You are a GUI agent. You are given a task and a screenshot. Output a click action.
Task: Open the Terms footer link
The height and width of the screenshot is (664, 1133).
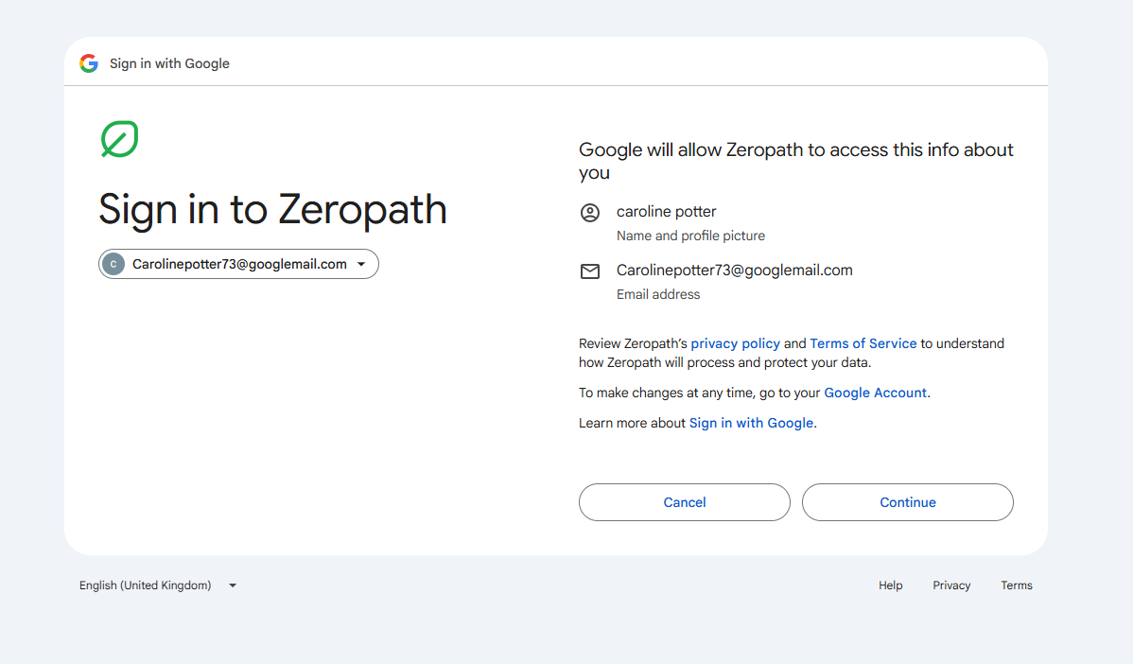coord(1017,585)
